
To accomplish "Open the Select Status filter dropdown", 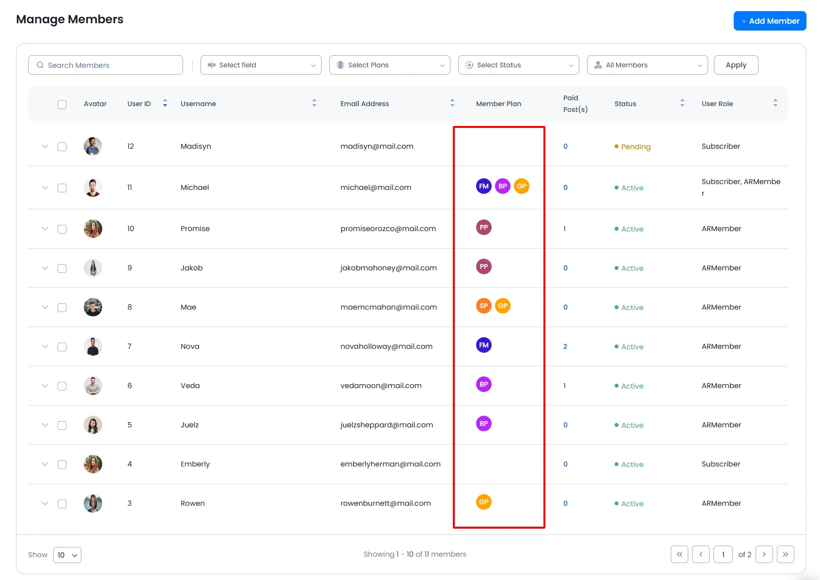I will (518, 65).
